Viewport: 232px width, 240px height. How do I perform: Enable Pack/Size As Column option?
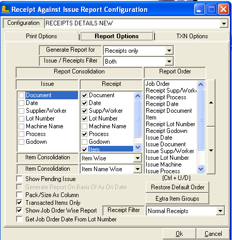19,195
